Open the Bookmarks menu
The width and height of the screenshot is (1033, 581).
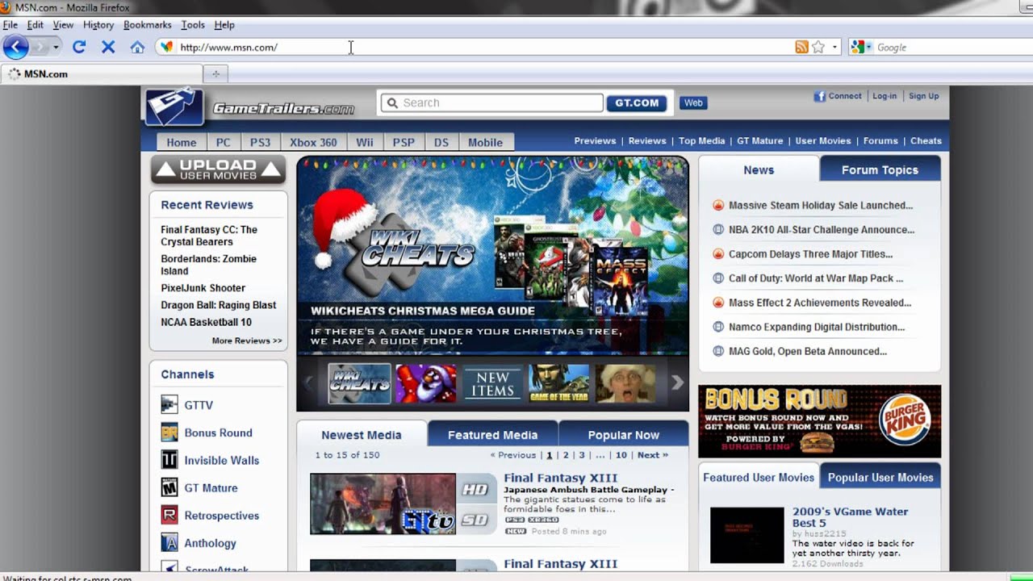147,25
